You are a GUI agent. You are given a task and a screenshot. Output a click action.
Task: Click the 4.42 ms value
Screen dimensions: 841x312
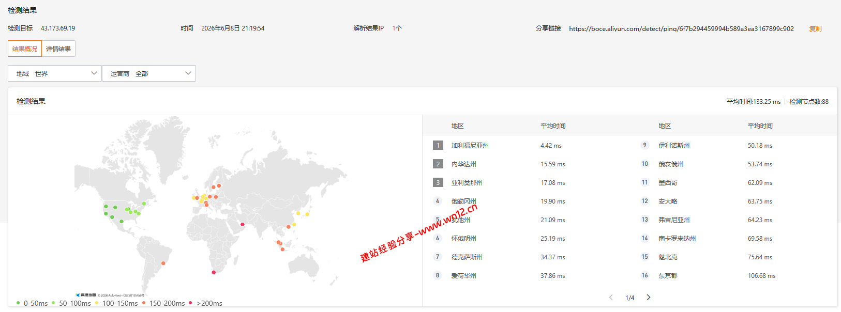pyautogui.click(x=551, y=146)
